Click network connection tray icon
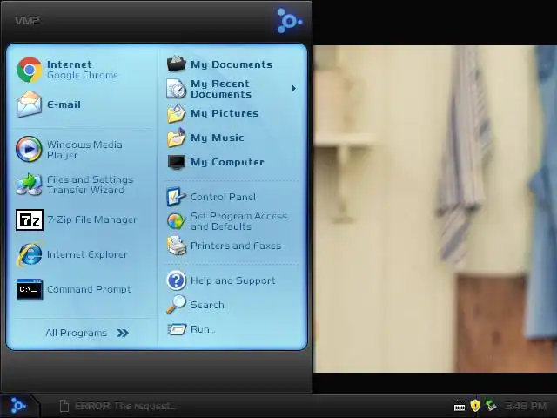This screenshot has height=418, width=557. (491, 406)
